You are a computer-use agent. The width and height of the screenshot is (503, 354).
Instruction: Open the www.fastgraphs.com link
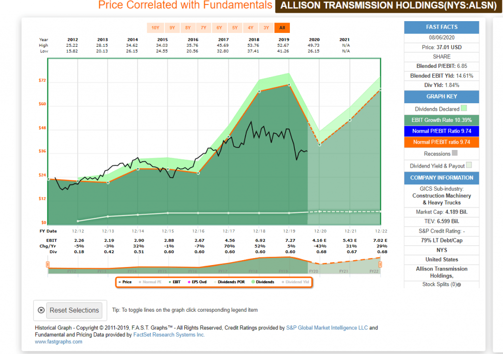tap(58, 342)
